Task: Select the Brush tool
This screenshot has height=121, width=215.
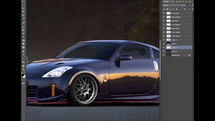Action: 24,26
